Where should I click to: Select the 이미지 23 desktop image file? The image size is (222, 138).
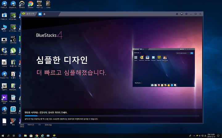39,5
